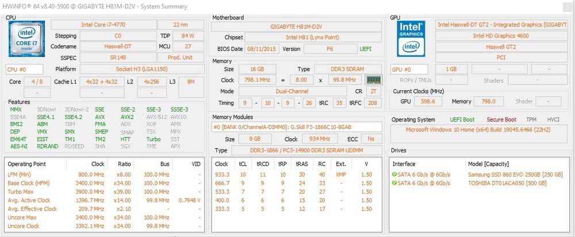This screenshot has height=237, width=575.
Task: Click the Intel Graphics logo
Action: [x=411, y=39]
